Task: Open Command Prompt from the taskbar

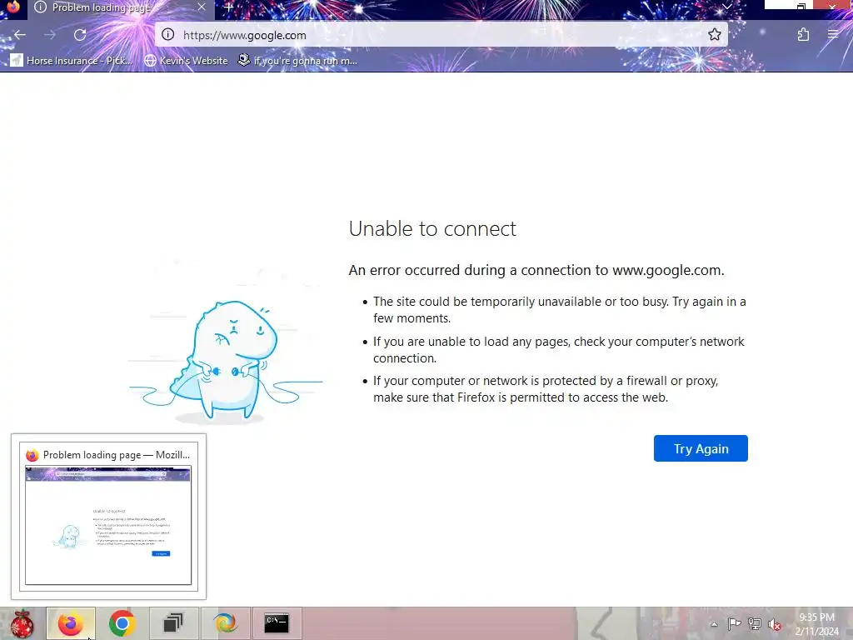Action: point(277,623)
